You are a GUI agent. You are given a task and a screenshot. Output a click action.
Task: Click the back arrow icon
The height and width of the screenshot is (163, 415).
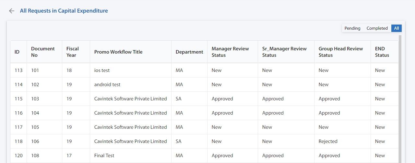[x=12, y=11]
